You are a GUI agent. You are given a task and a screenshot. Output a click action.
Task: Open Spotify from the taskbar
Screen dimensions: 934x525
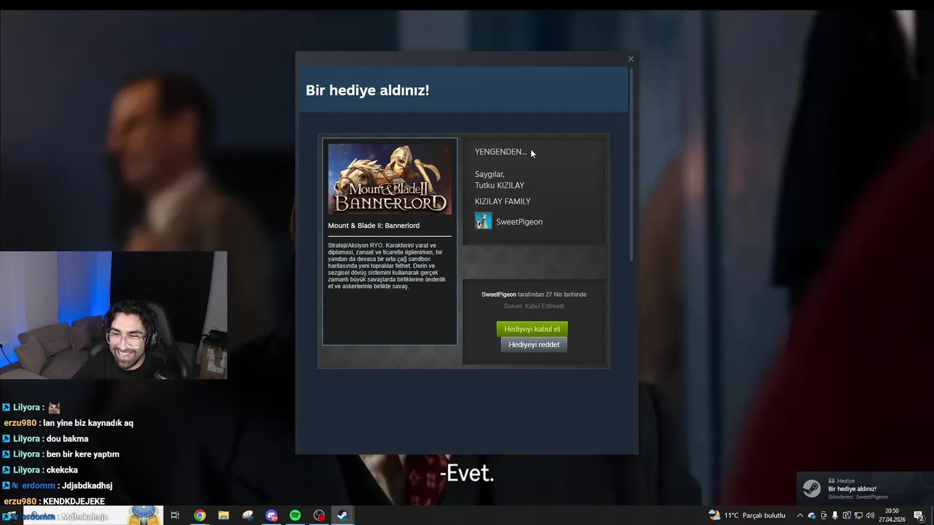(295, 516)
